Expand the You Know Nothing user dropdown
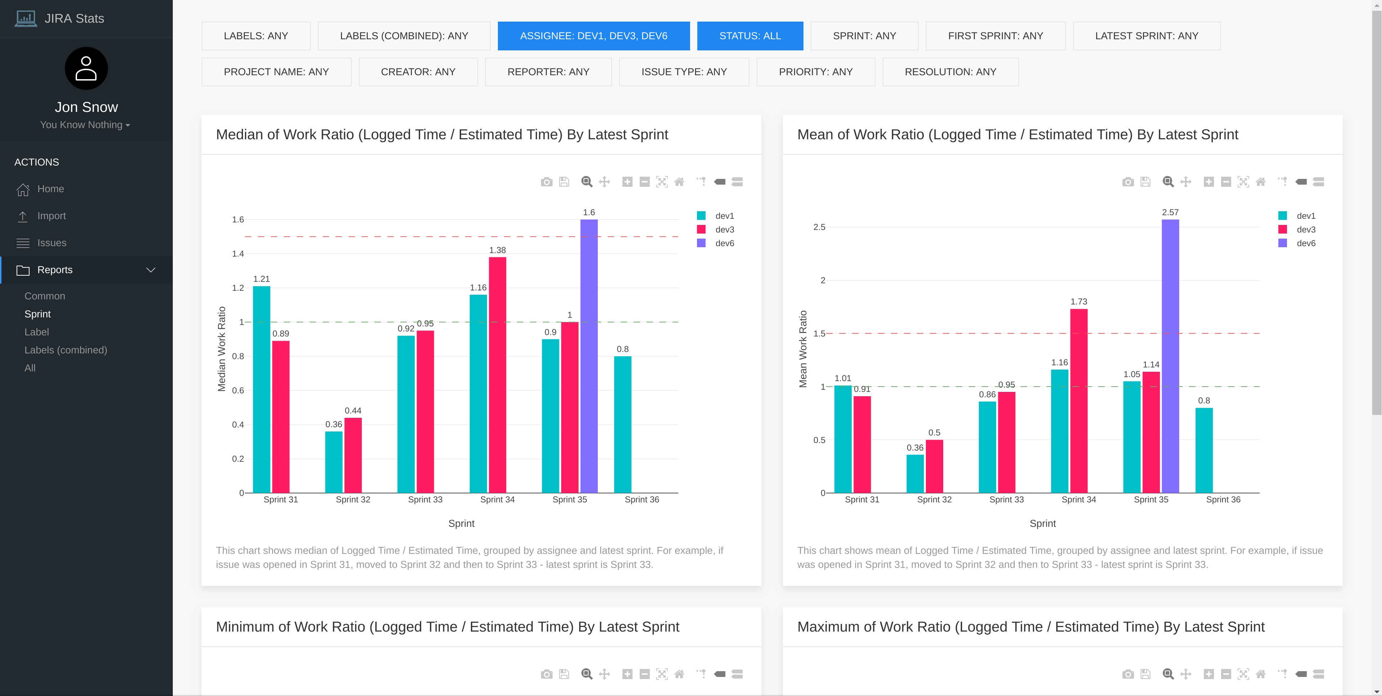This screenshot has height=696, width=1382. [85, 125]
